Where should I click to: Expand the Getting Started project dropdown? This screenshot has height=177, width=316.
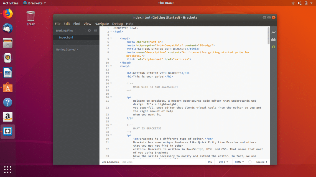click(x=67, y=50)
